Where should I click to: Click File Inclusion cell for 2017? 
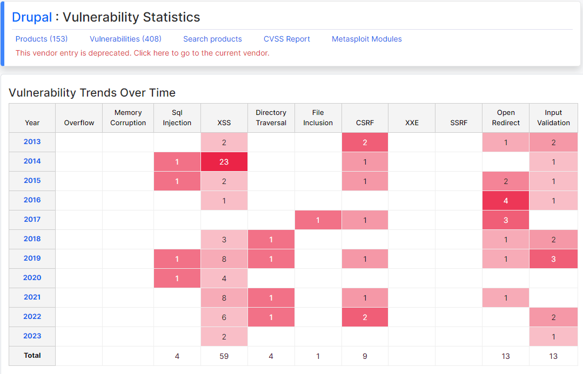(x=318, y=220)
